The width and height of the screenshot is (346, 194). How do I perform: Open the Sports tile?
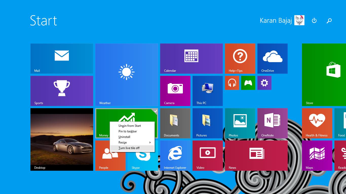point(62,91)
